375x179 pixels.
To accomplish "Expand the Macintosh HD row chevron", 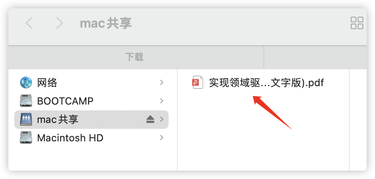I will [x=161, y=138].
